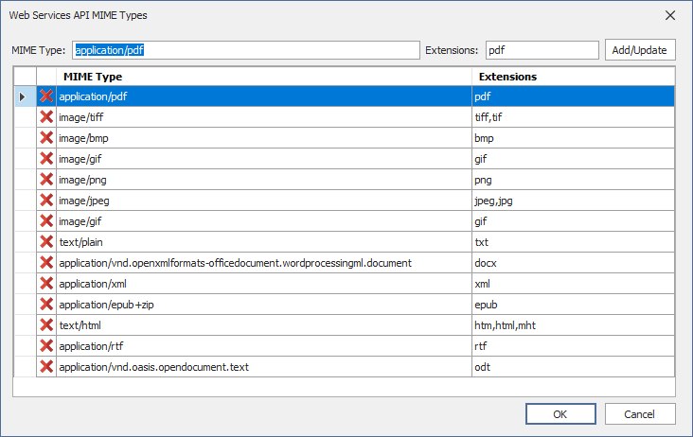Screen dimensions: 693x437
Task: Remove application/epub+zip with its red X
Action: 46,305
